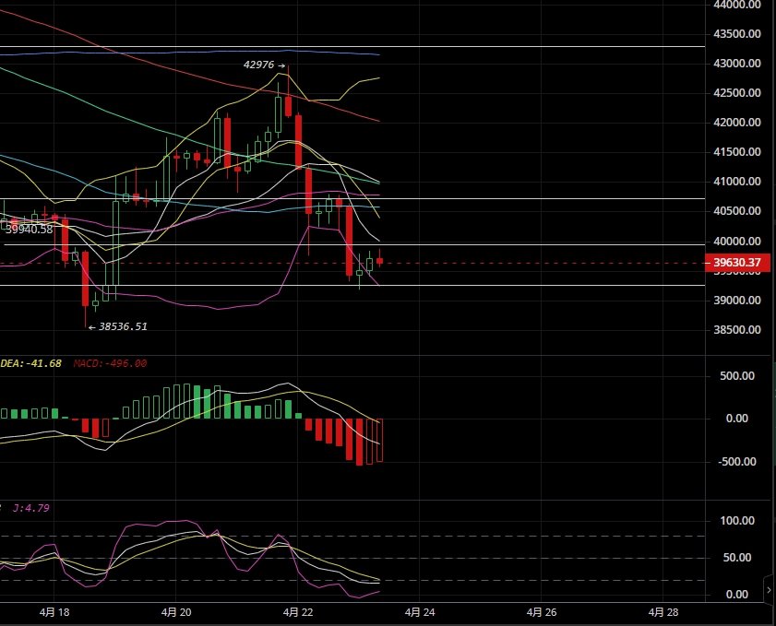Click the KDJ axis 0.00 label
This screenshot has height=626, width=776.
[737, 595]
